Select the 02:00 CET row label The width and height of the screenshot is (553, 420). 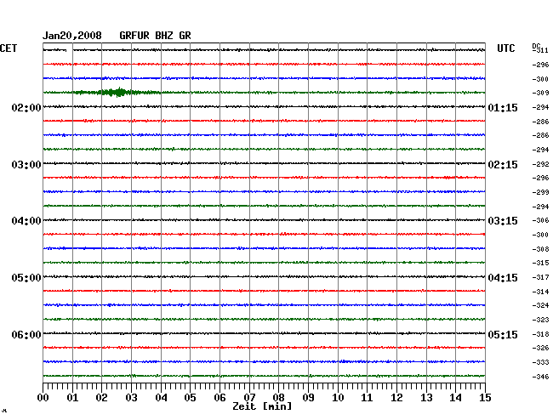(26, 107)
